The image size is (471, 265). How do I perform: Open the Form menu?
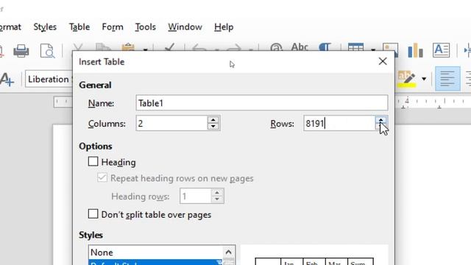113,27
